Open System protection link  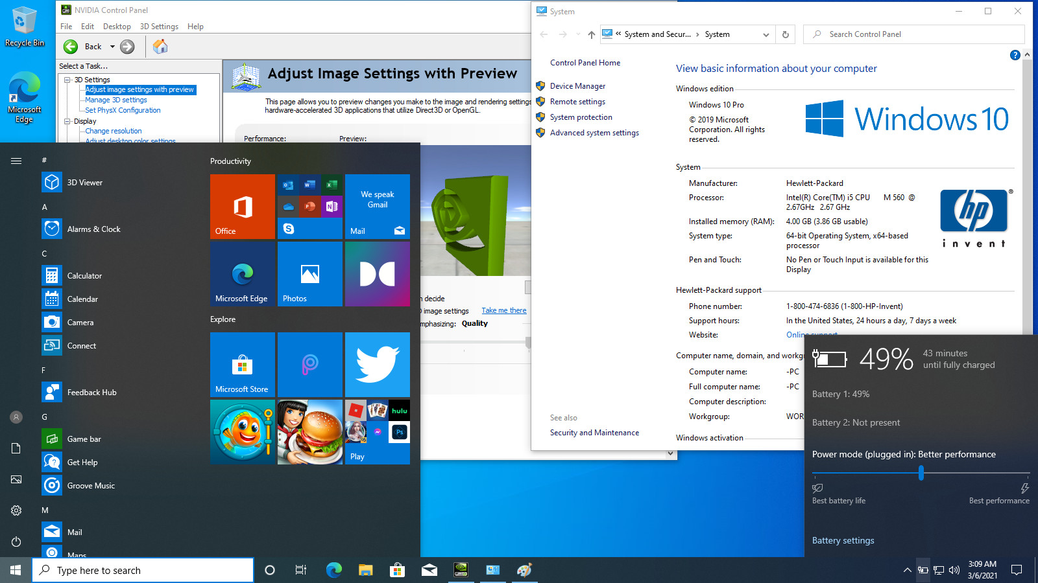click(581, 117)
